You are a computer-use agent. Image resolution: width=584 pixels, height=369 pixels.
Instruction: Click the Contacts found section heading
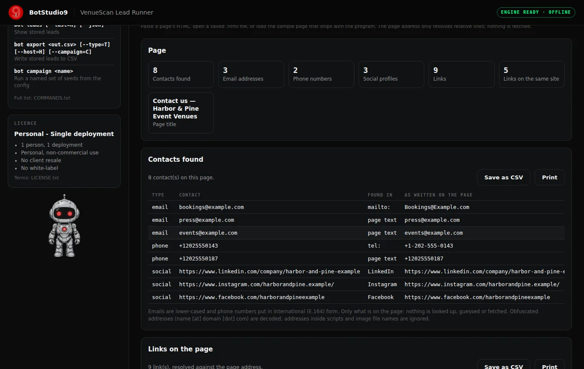tap(176, 159)
